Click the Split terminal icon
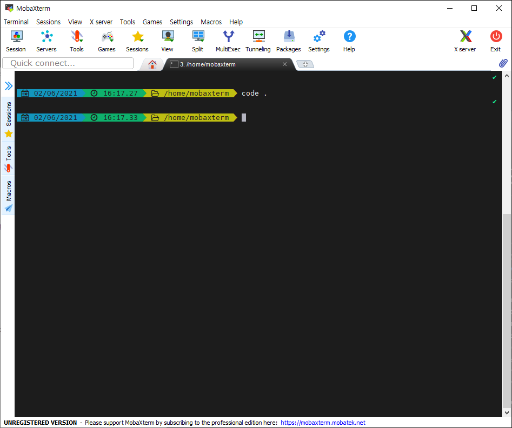Screen dimensions: 512x428 (x=197, y=41)
